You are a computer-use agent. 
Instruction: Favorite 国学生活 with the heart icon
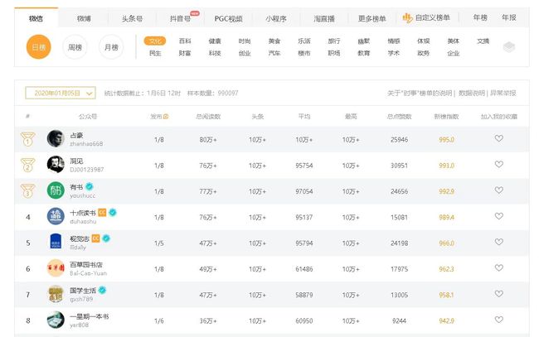(498, 294)
